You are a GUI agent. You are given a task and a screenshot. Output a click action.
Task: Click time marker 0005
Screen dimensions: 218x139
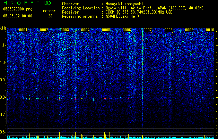coord(106,30)
